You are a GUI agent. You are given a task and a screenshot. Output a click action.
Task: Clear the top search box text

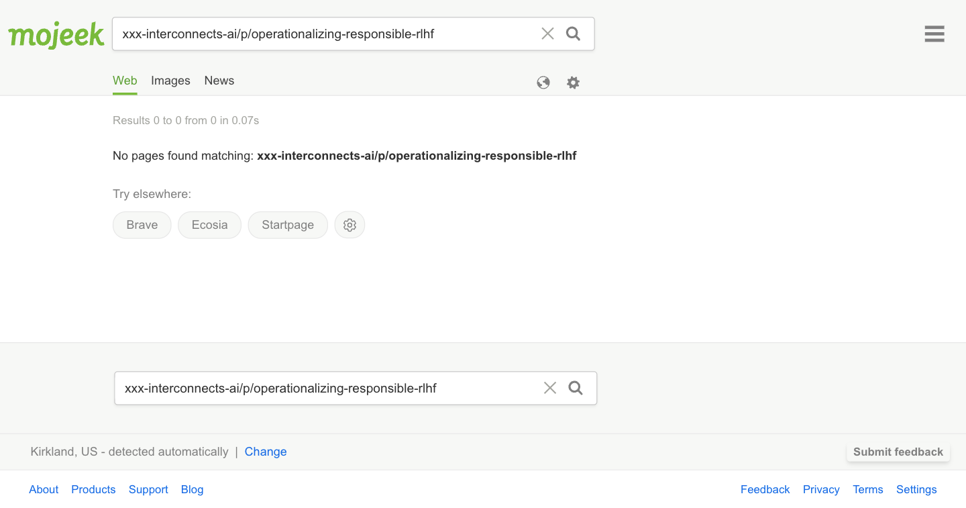(547, 34)
